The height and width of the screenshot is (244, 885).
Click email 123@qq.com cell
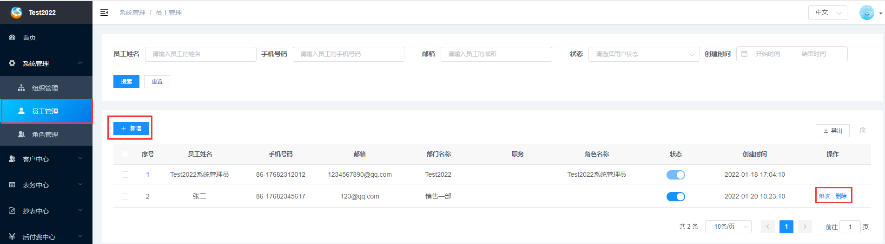[x=360, y=196]
